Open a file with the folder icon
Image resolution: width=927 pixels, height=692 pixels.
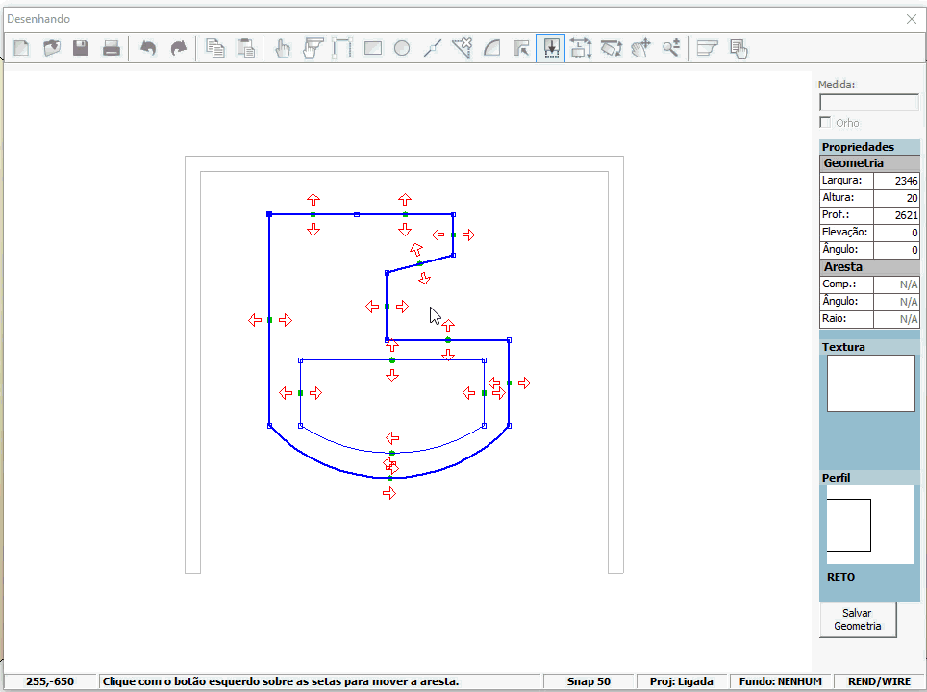(52, 48)
